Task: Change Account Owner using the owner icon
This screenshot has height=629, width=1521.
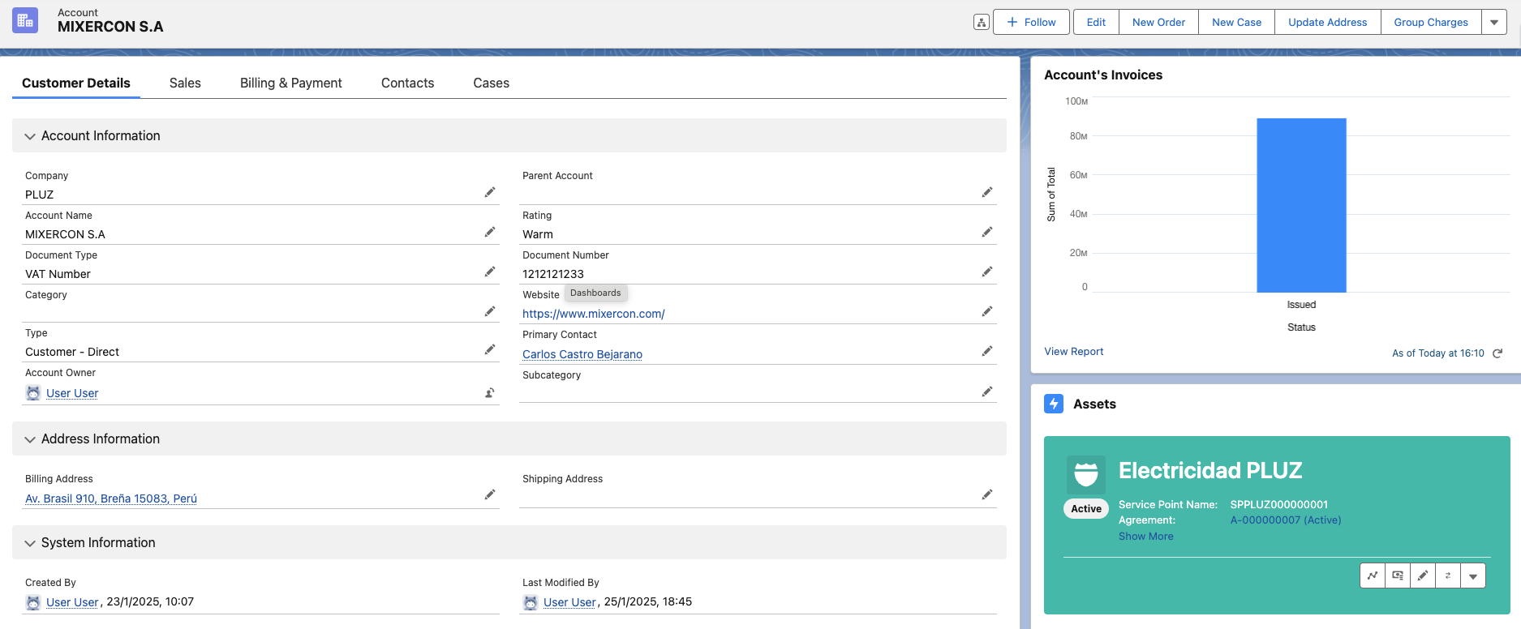Action: click(490, 392)
